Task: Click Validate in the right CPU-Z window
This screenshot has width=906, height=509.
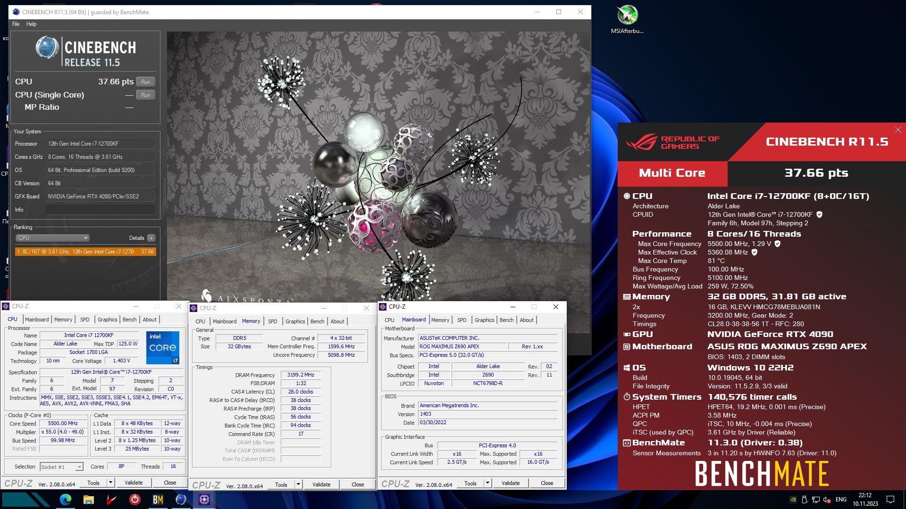Action: (511, 483)
